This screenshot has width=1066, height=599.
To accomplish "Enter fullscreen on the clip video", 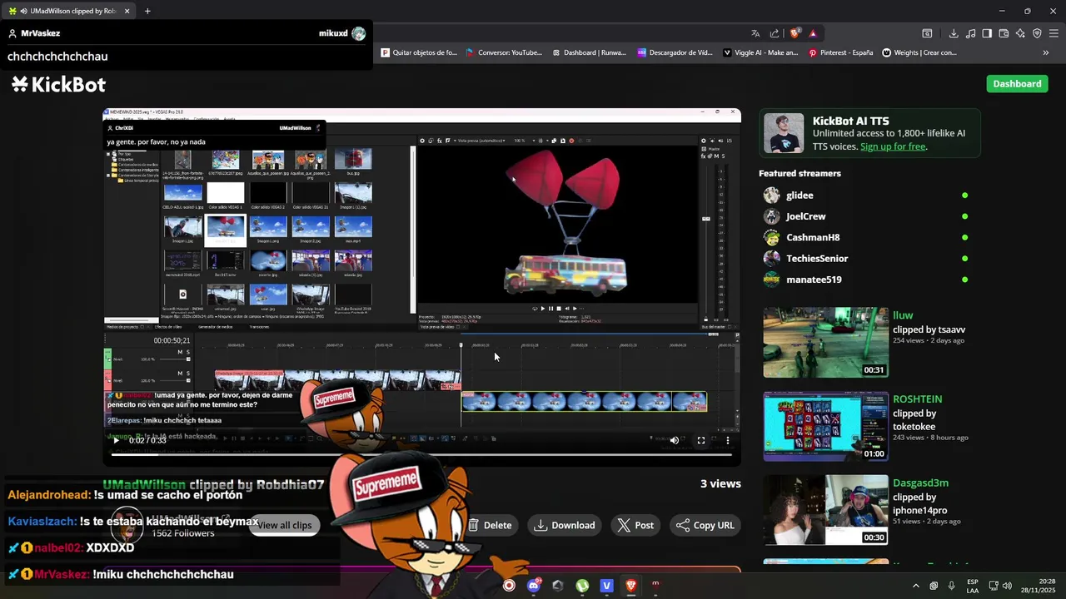I will click(x=701, y=440).
